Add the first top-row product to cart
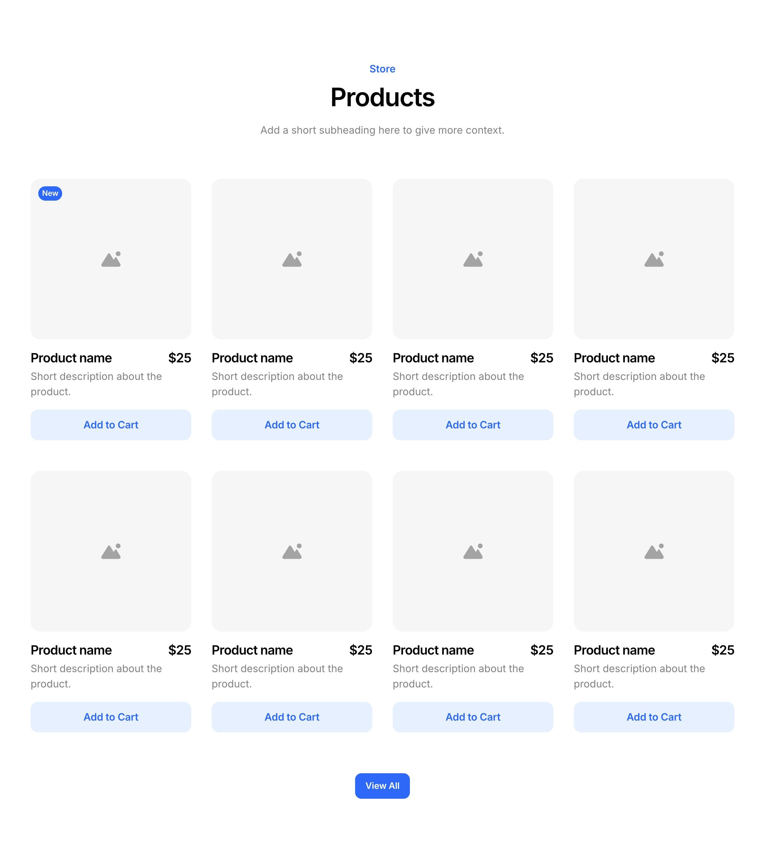Image resolution: width=765 pixels, height=860 pixels. coord(111,425)
